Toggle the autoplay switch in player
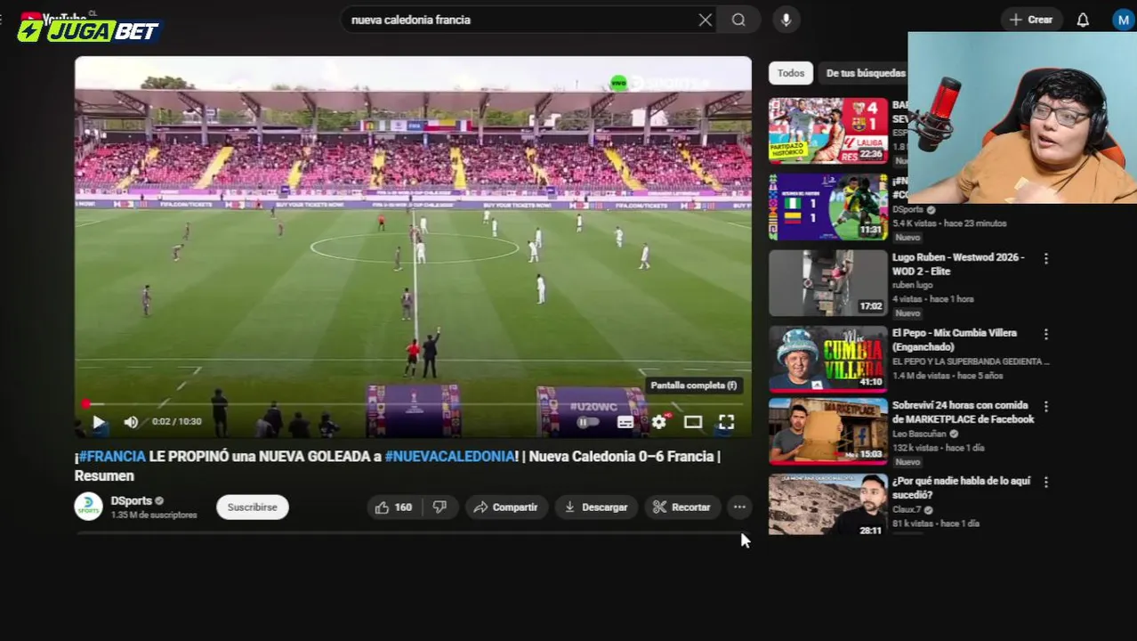The height and width of the screenshot is (641, 1137). (588, 422)
